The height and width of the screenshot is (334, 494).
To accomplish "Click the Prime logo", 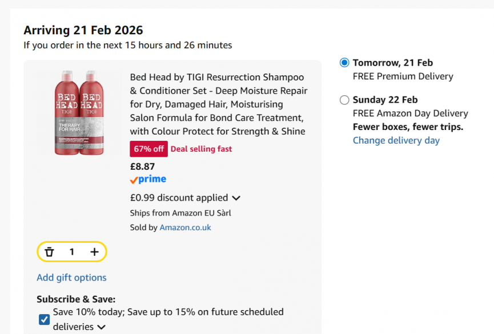I will (x=147, y=179).
